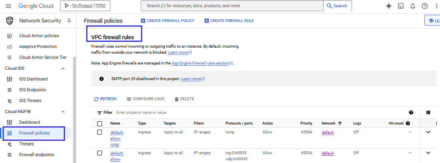Go to Cloud Armor Service Tier
440x163 pixels.
point(43,57)
